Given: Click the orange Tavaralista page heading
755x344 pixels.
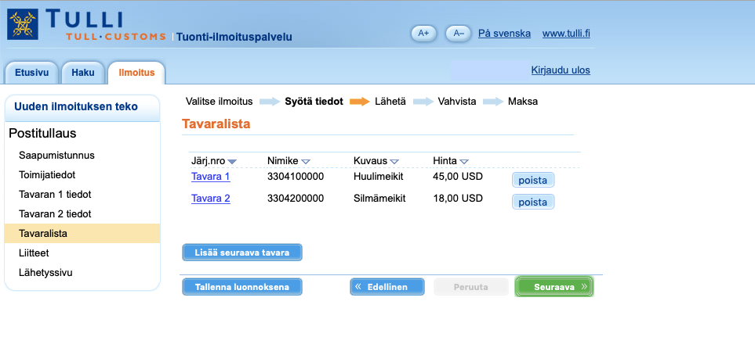Looking at the screenshot, I should pyautogui.click(x=216, y=124).
